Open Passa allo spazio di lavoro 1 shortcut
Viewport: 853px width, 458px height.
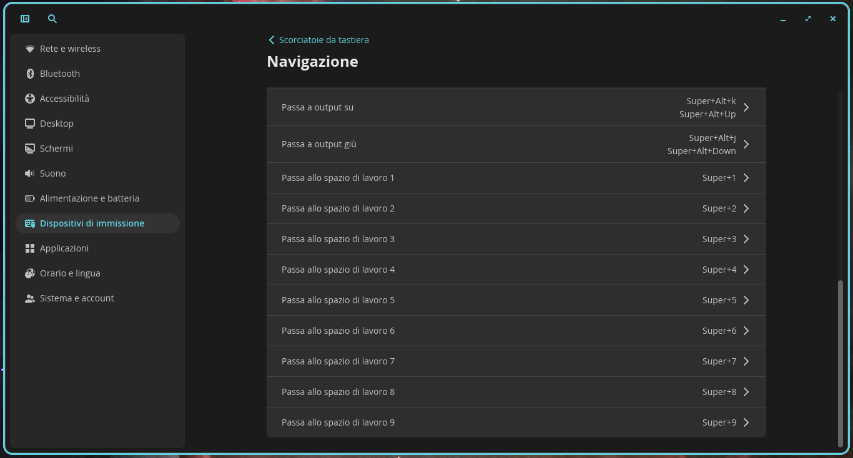[516, 178]
